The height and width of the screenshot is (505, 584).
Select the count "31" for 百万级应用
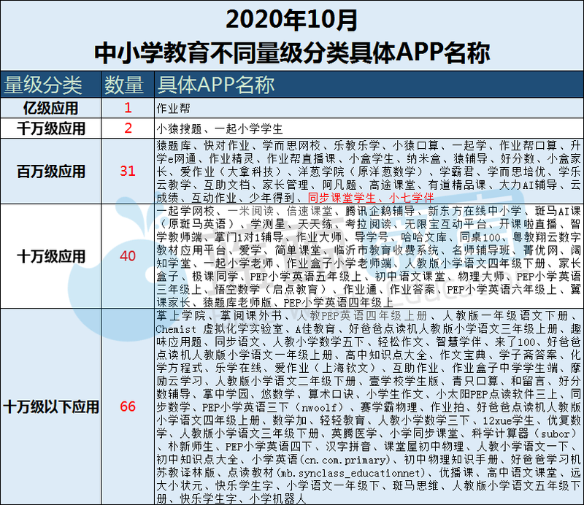point(127,171)
